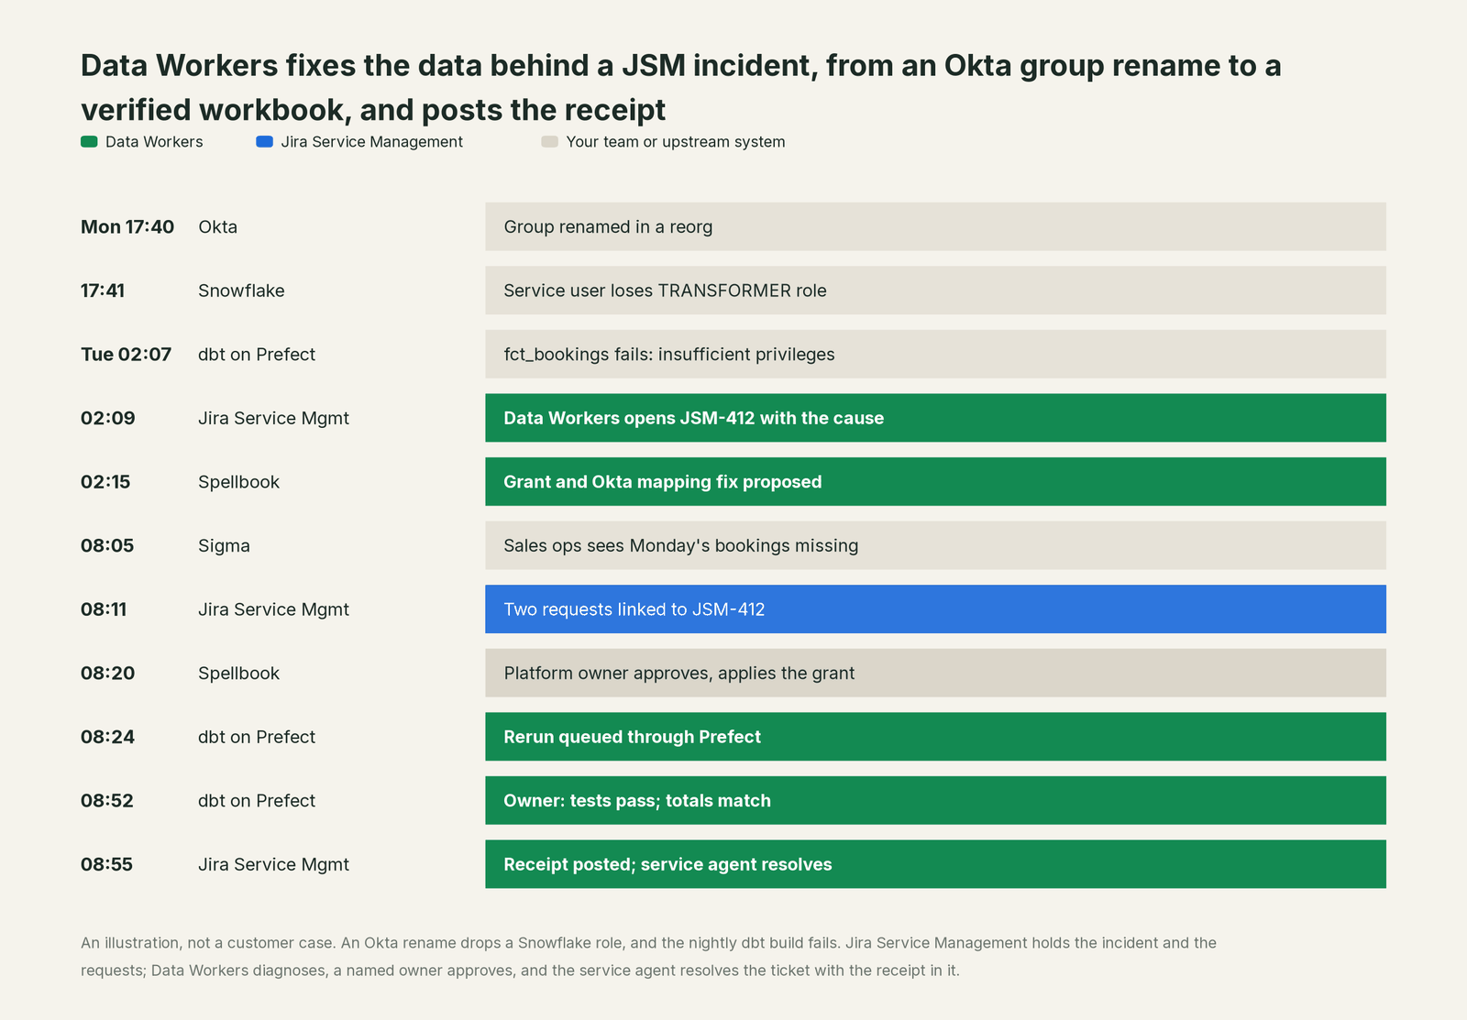1467x1020 pixels.
Task: Click the 'Sigma' system label
Action: coord(225,545)
